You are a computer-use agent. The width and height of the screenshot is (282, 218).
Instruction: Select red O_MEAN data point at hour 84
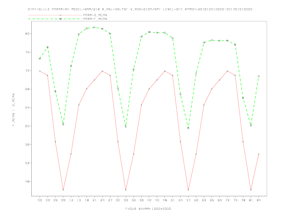258,154
